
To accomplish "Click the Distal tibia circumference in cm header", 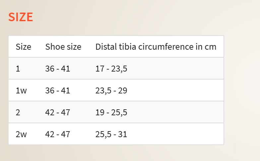I will pyautogui.click(x=156, y=47).
